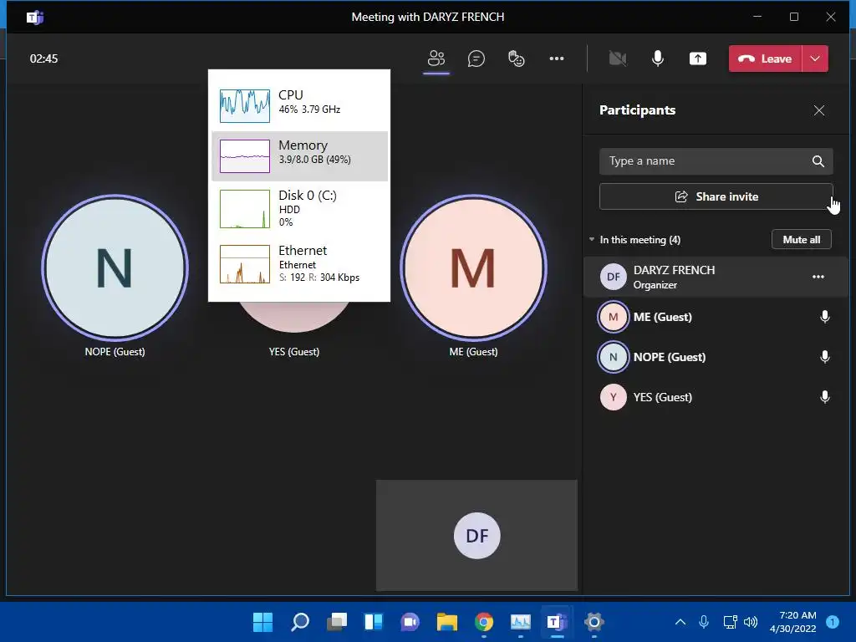Viewport: 856px width, 642px height.
Task: Collapse the In this meeting section
Action: (x=592, y=240)
